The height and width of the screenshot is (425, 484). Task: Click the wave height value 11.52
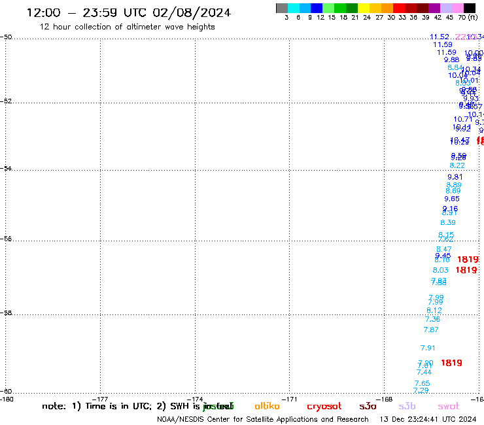tap(440, 37)
